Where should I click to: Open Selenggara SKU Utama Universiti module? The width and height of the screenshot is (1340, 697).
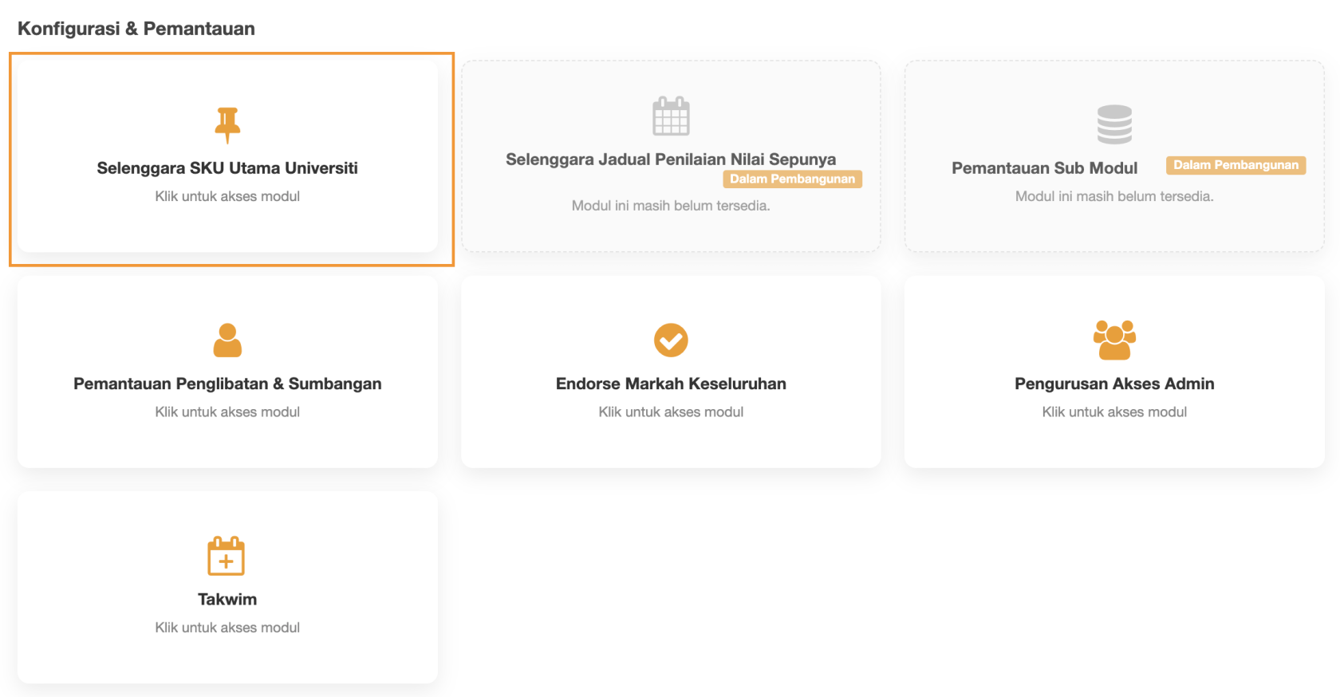tap(227, 168)
